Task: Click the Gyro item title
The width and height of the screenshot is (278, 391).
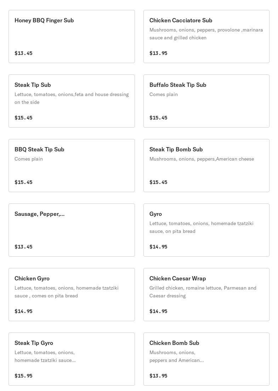Action: 155,214
